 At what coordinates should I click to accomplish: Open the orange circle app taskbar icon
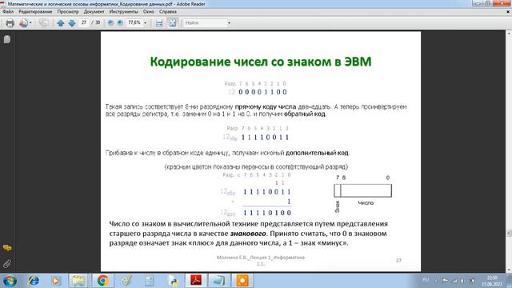[x=242, y=281]
